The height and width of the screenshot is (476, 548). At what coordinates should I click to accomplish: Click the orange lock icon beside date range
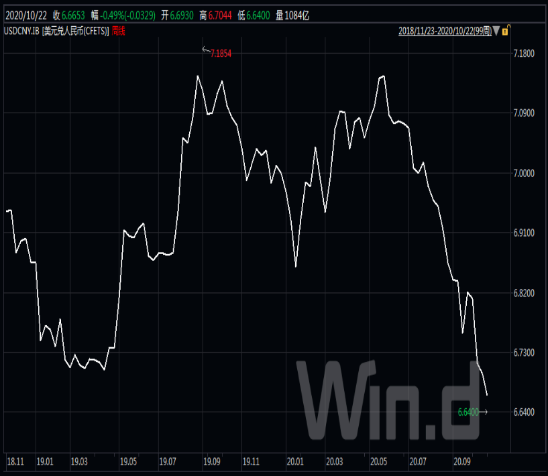point(508,30)
